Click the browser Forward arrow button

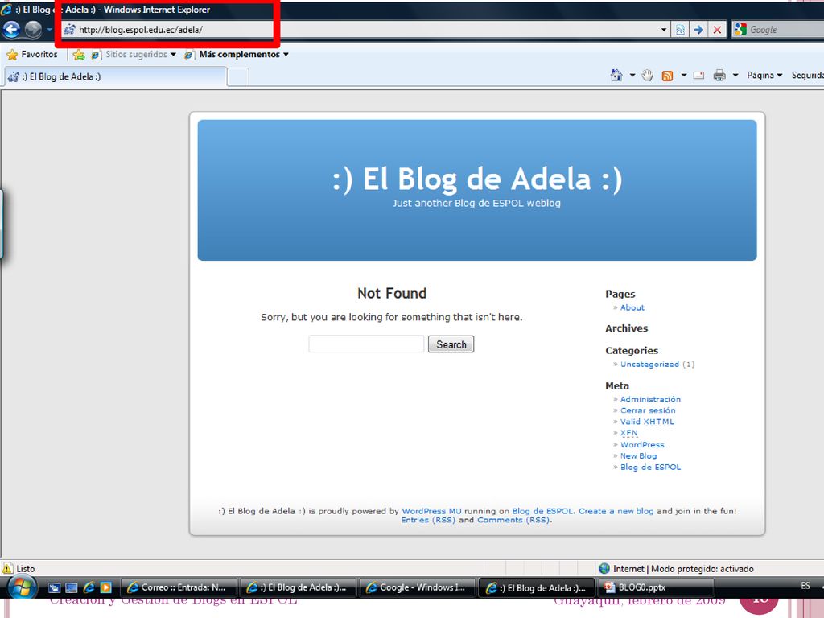(x=33, y=30)
